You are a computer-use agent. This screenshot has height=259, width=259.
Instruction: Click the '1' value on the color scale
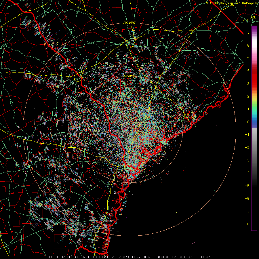(x=248, y=109)
